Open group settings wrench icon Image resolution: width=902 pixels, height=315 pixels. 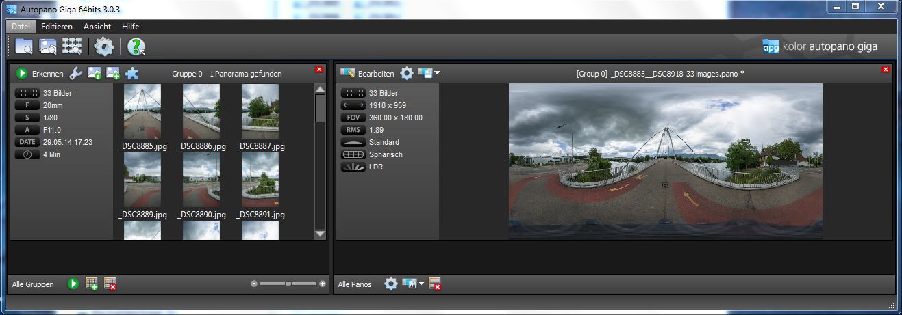click(x=76, y=73)
